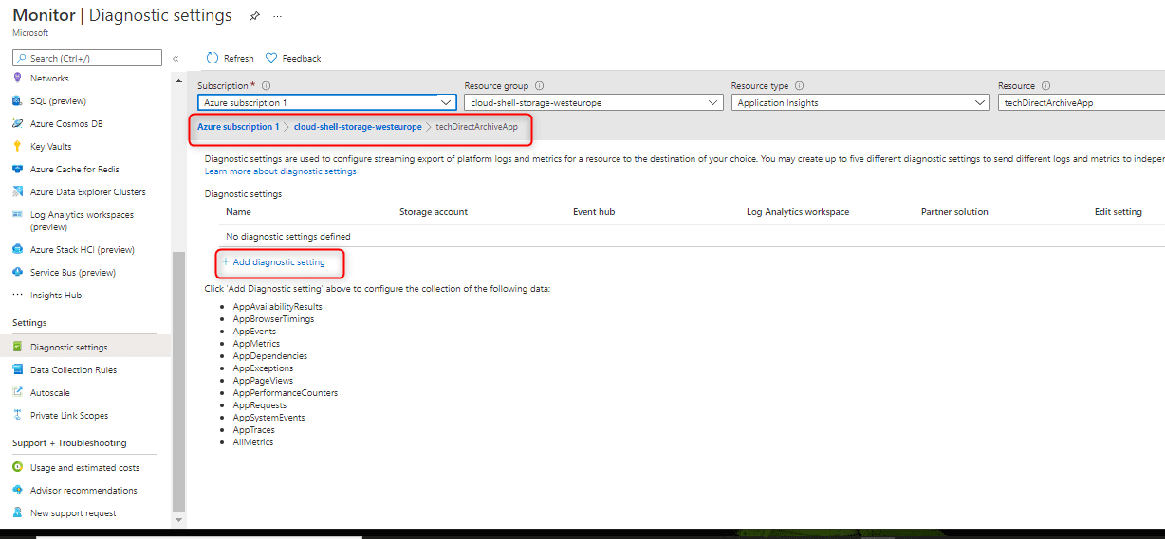Viewport: 1165px width, 539px height.
Task: Pin the Diagnostic settings blade
Action: [x=254, y=16]
